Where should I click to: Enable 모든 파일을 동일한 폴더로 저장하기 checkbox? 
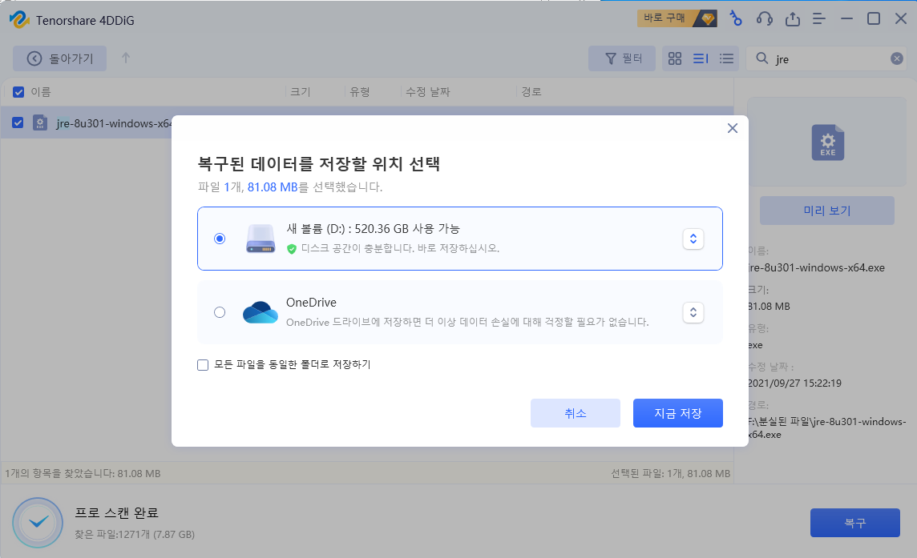pos(203,365)
